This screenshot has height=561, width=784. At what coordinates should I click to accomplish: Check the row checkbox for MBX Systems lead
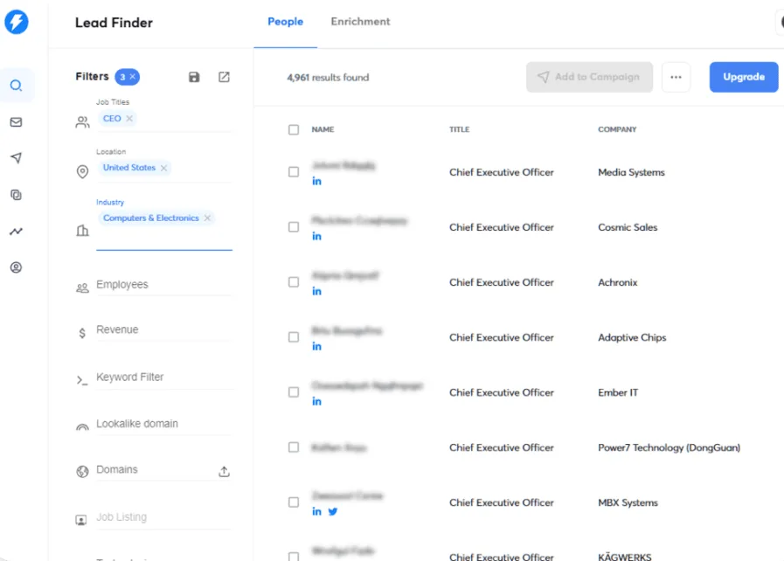coord(294,502)
